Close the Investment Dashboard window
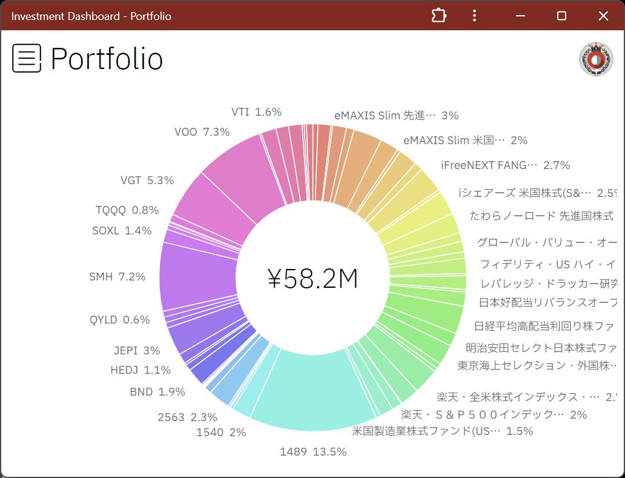Screen dimensions: 625x478 point(603,16)
